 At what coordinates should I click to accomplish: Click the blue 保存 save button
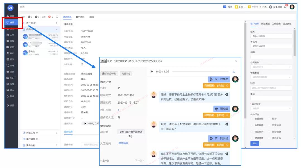254,143
